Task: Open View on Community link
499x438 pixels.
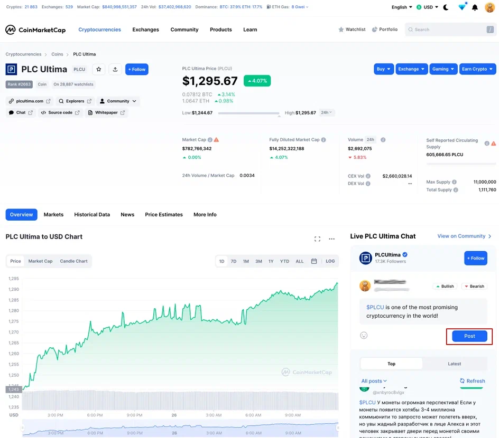Action: click(464, 236)
